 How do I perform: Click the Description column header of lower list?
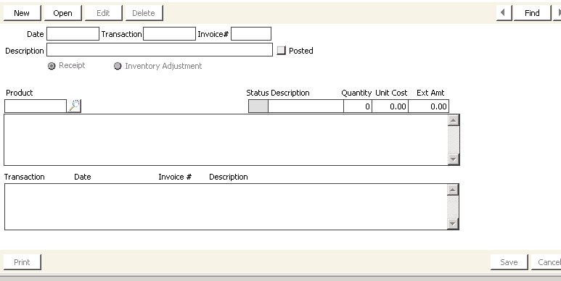[229, 177]
